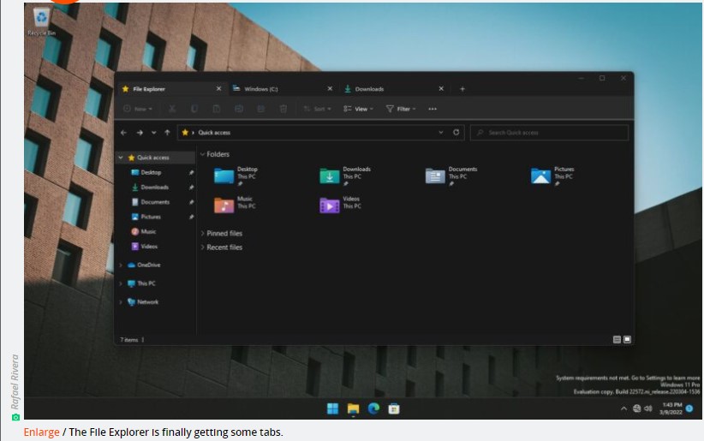This screenshot has width=704, height=441.
Task: Select Pictures in the navigation pane
Action: (x=146, y=217)
